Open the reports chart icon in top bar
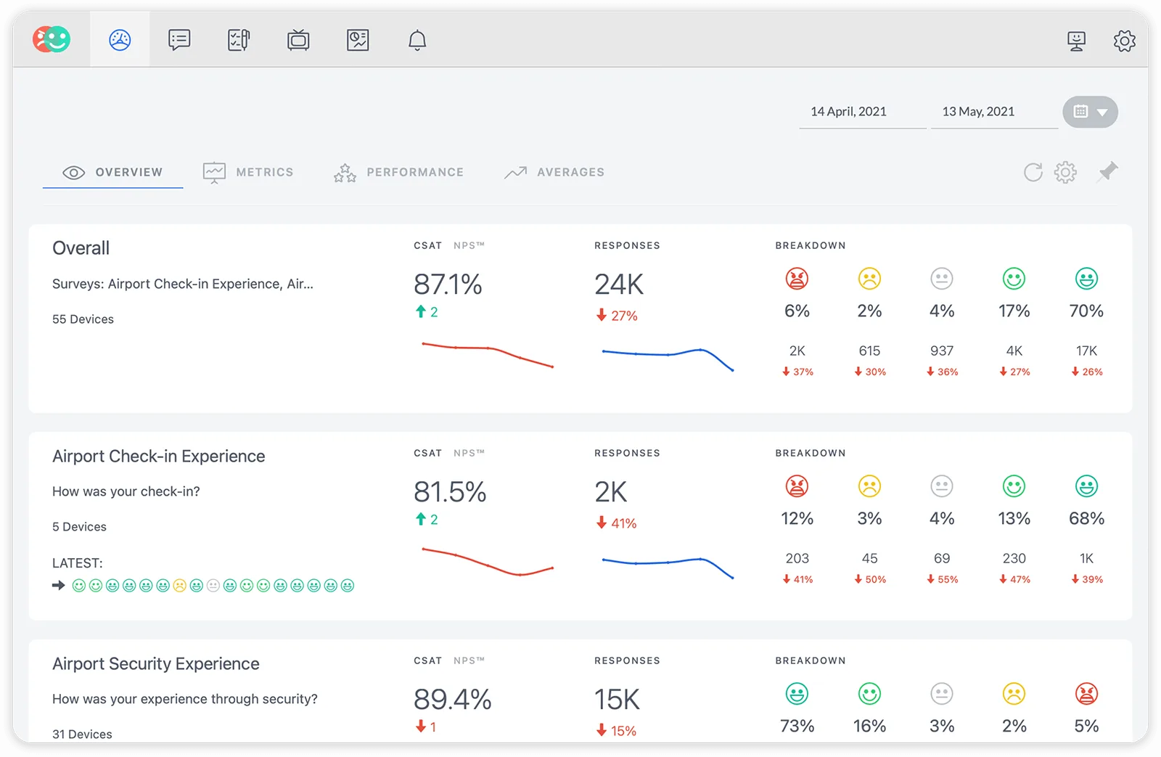 pyautogui.click(x=358, y=40)
